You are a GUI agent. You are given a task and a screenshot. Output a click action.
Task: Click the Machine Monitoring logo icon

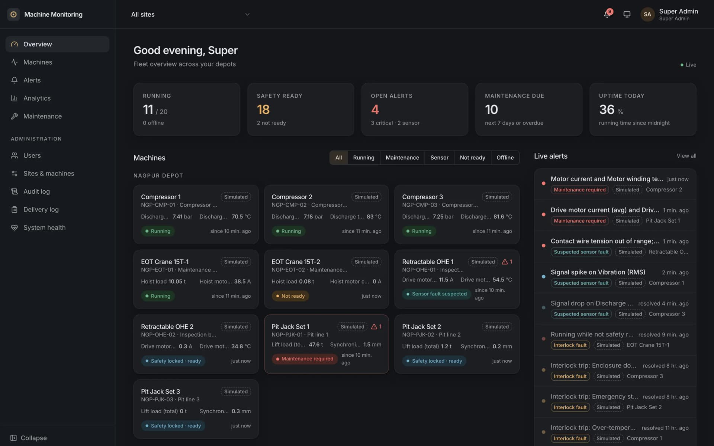point(13,14)
